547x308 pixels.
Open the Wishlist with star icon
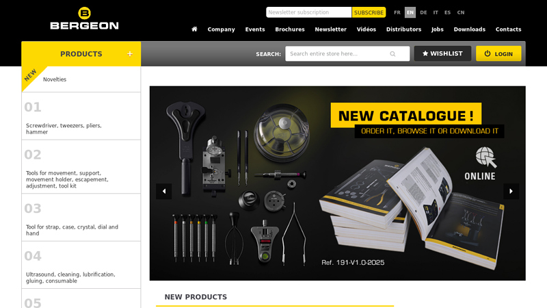[442, 53]
